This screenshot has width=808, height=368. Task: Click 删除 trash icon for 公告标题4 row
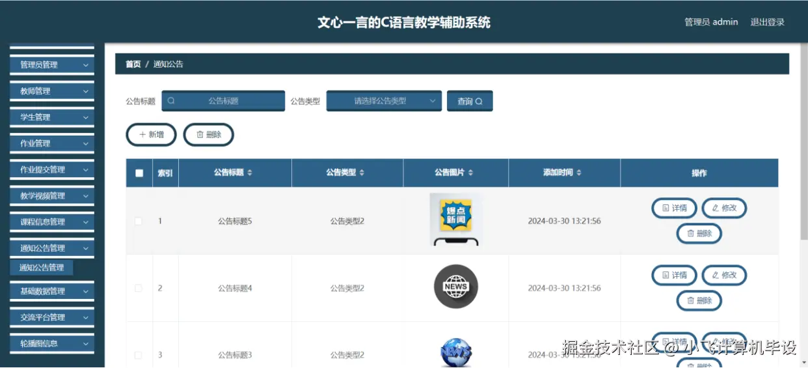pyautogui.click(x=691, y=300)
